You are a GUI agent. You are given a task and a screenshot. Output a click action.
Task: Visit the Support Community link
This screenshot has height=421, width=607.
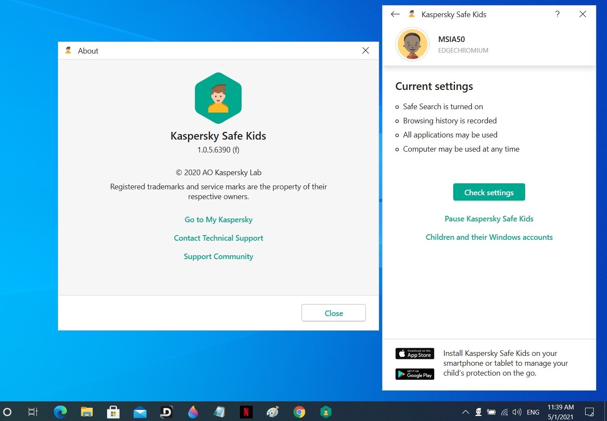pyautogui.click(x=218, y=257)
